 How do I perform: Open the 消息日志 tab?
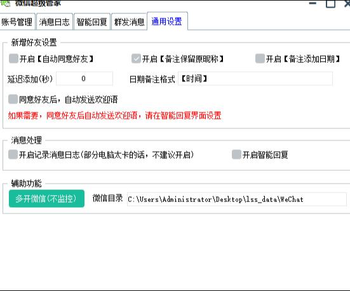coord(55,22)
